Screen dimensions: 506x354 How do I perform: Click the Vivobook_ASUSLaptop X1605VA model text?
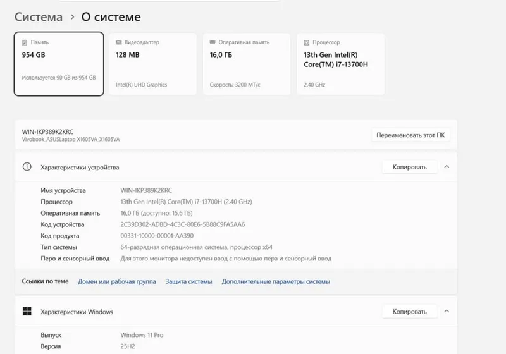[71, 139]
